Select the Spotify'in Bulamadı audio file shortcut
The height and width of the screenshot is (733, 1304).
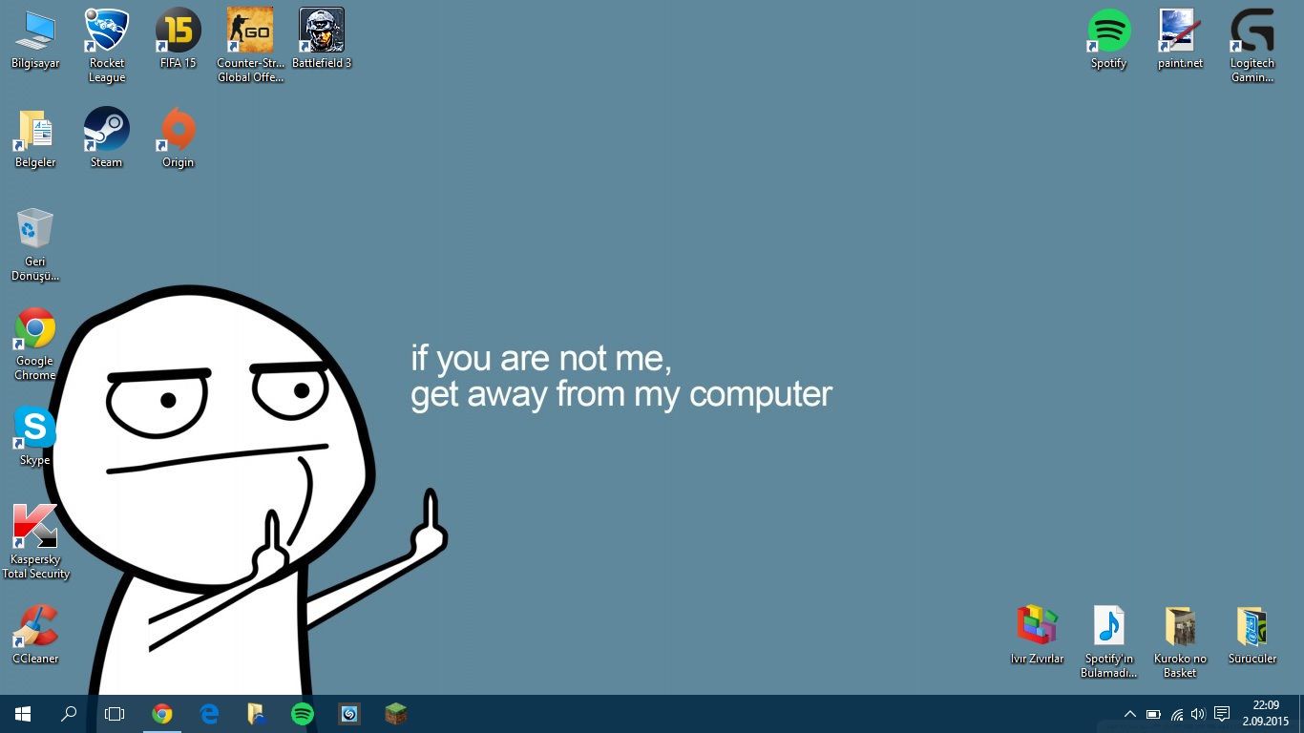coord(1108,641)
